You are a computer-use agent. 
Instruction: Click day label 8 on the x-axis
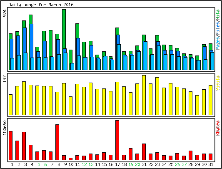(59, 164)
